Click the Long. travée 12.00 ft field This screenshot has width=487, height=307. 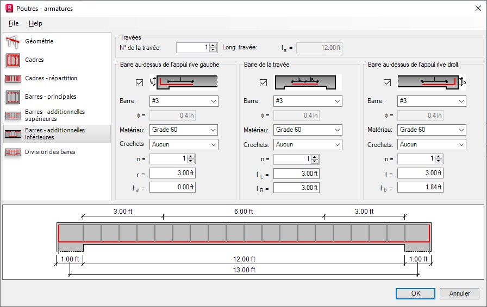coord(319,48)
